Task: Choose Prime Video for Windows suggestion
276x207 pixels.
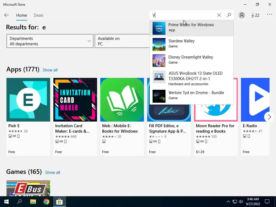Action: [x=192, y=28]
